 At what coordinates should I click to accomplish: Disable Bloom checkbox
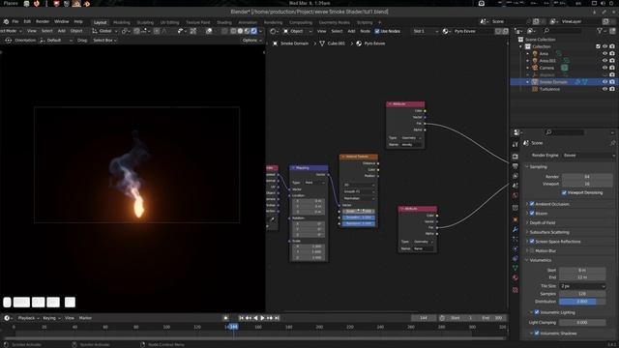pyautogui.click(x=532, y=214)
